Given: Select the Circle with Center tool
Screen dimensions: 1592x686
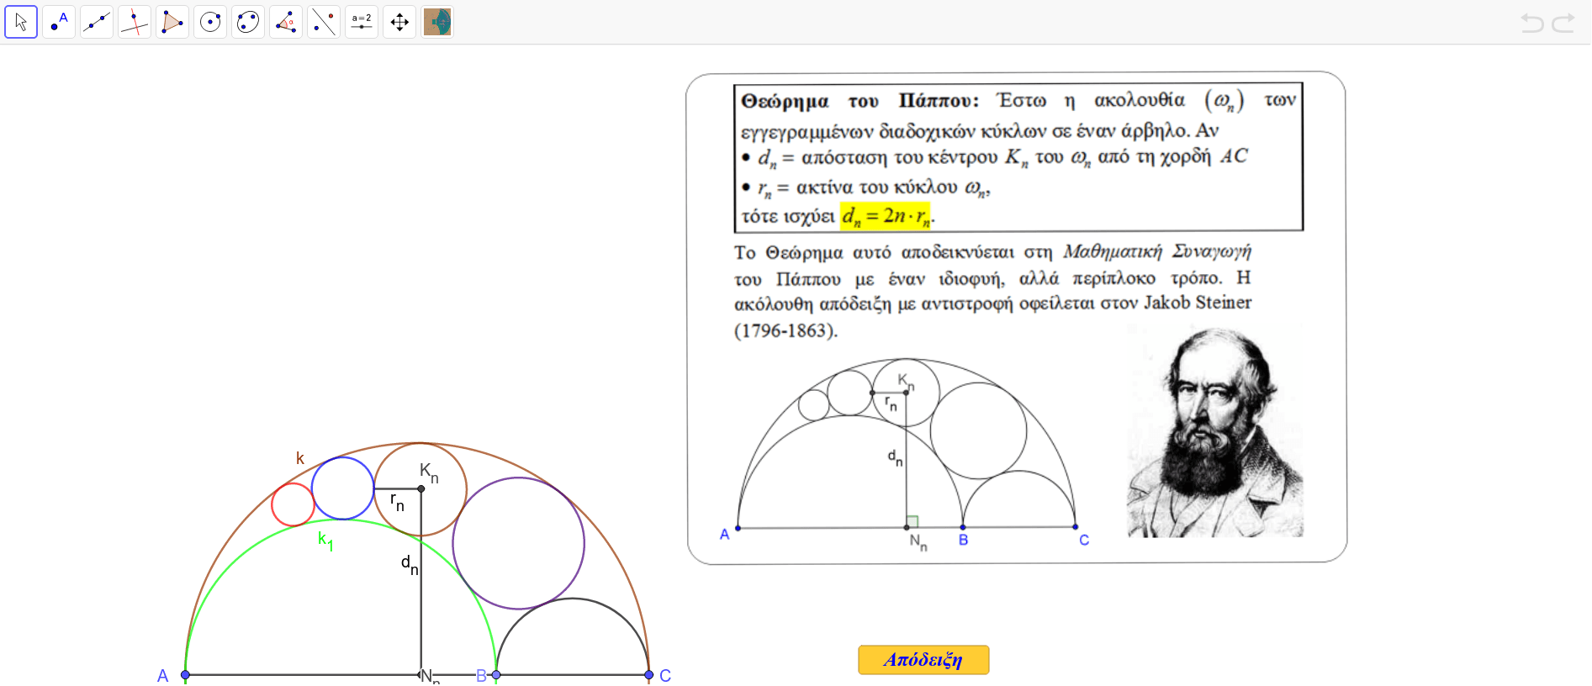Looking at the screenshot, I should [210, 22].
